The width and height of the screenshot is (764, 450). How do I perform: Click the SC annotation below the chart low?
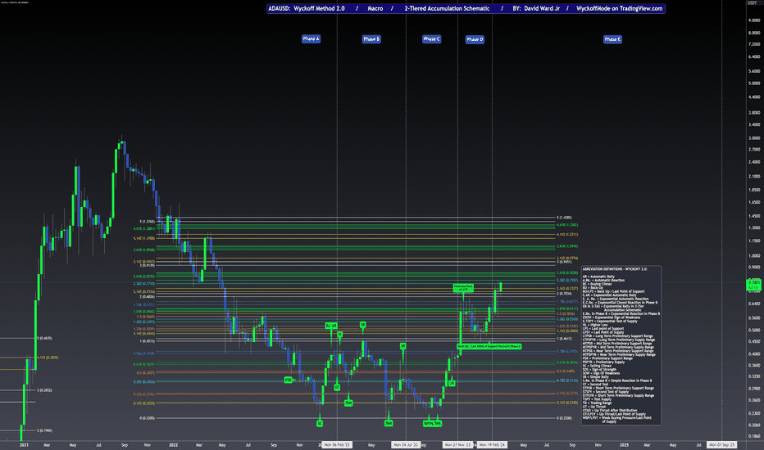320,424
